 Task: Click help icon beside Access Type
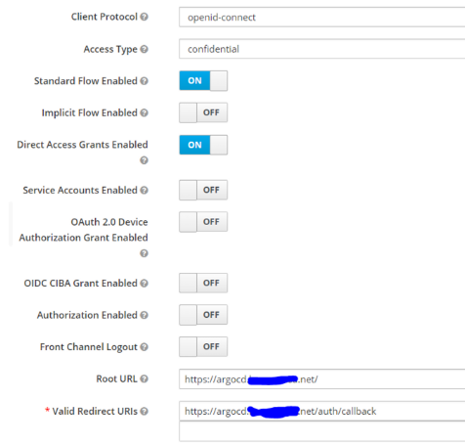(144, 49)
